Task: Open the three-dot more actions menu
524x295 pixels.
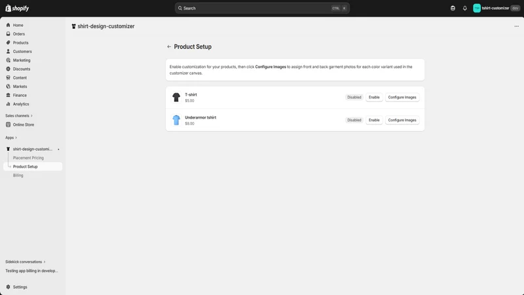Action: pos(516,26)
